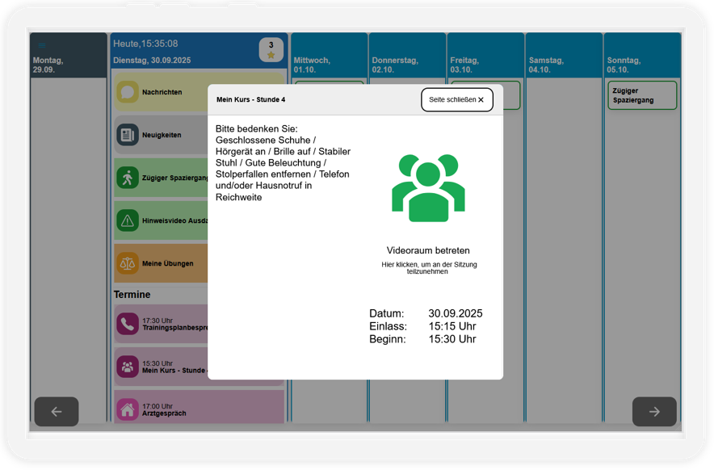
Task: Go to previous week with left arrow
Action: point(57,412)
